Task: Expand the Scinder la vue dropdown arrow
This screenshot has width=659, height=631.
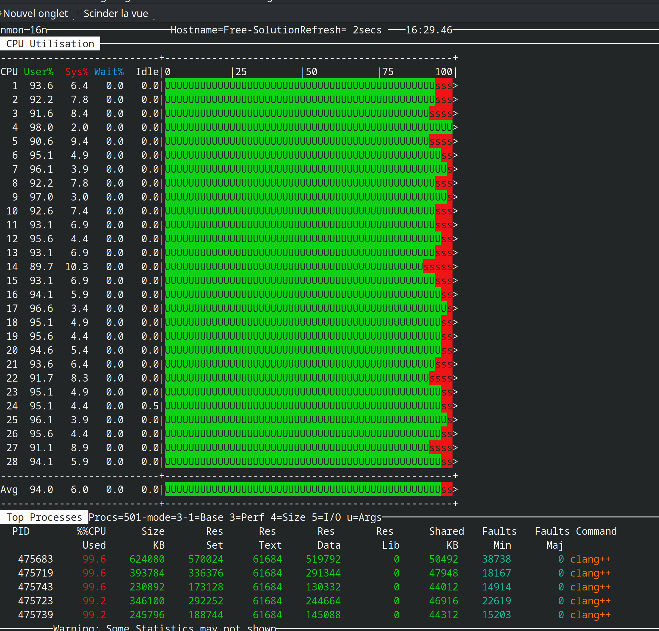Action: tap(154, 19)
